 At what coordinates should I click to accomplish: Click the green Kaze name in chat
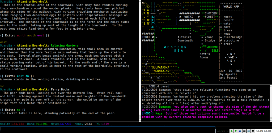pyautogui.click(x=159, y=113)
